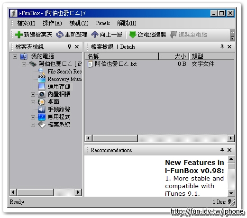Click the Recommandations vertical scrollbar thumb
The image size is (247, 218).
coord(231,166)
